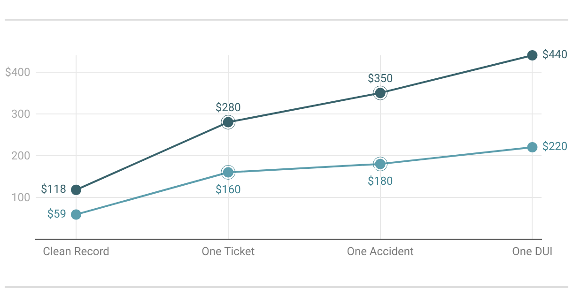This screenshot has width=573, height=302.
Task: Click the 100 y-axis tick label
Action: tap(21, 197)
